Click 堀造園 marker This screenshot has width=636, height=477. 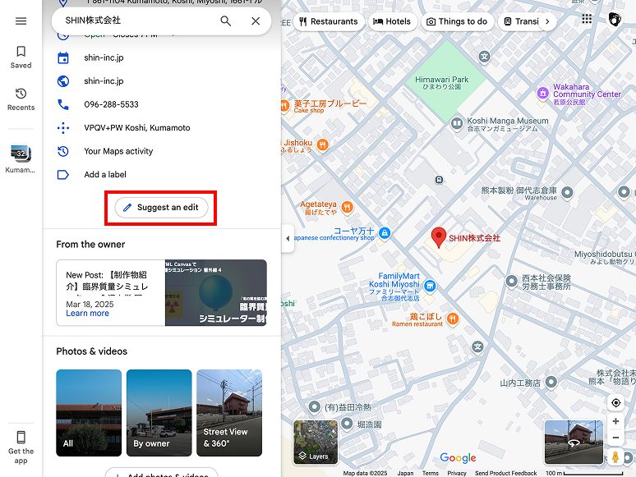click(x=347, y=424)
